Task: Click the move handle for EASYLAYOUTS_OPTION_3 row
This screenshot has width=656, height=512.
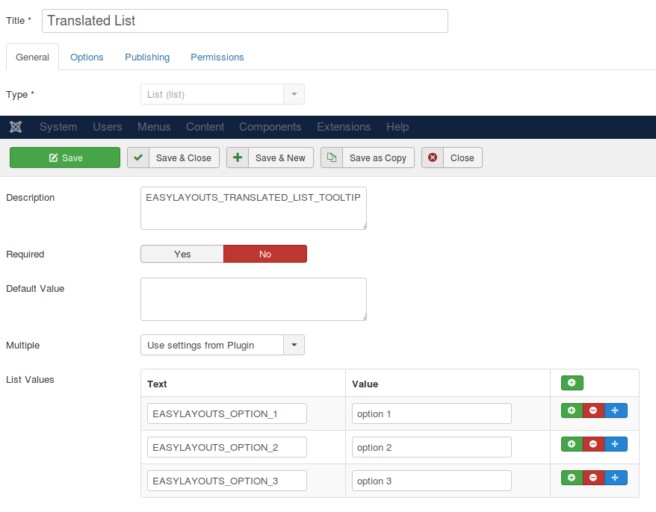Action: click(616, 478)
